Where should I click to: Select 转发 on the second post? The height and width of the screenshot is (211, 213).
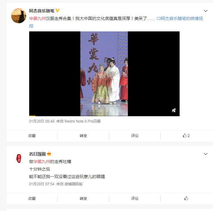pos(83,198)
